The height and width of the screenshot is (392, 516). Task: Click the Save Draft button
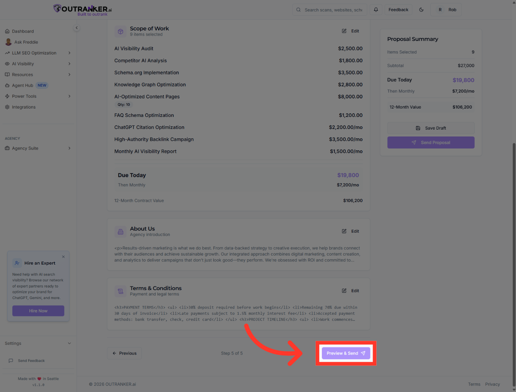click(431, 128)
